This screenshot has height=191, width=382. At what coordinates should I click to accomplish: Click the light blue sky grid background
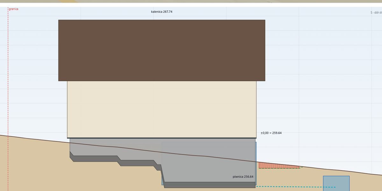(318, 80)
